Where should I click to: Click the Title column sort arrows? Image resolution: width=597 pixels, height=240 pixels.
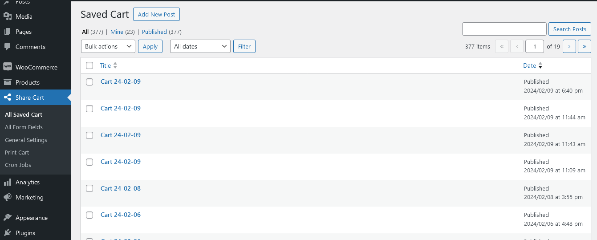coord(115,65)
